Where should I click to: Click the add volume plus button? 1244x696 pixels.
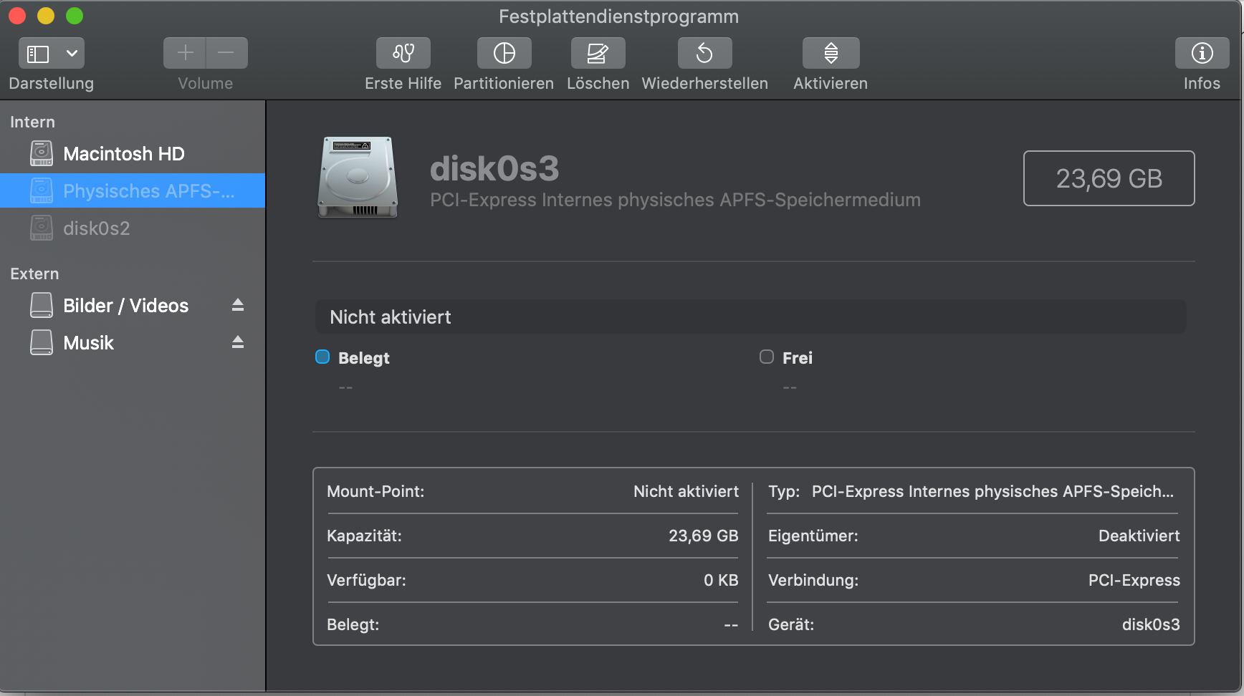point(185,53)
